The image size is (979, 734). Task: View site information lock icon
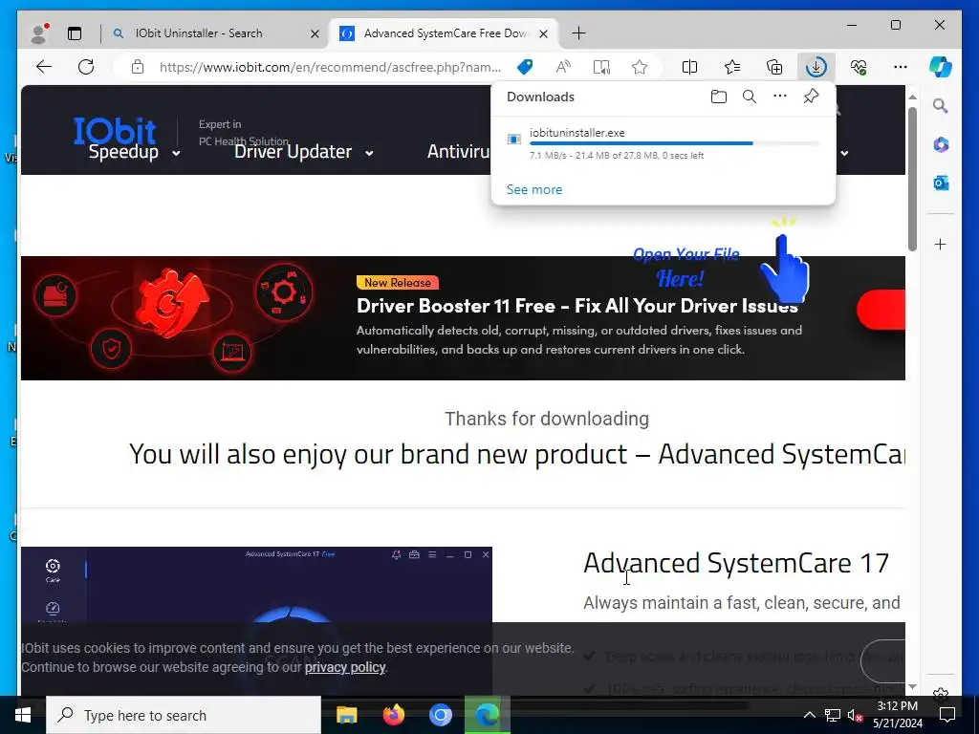pyautogui.click(x=138, y=67)
